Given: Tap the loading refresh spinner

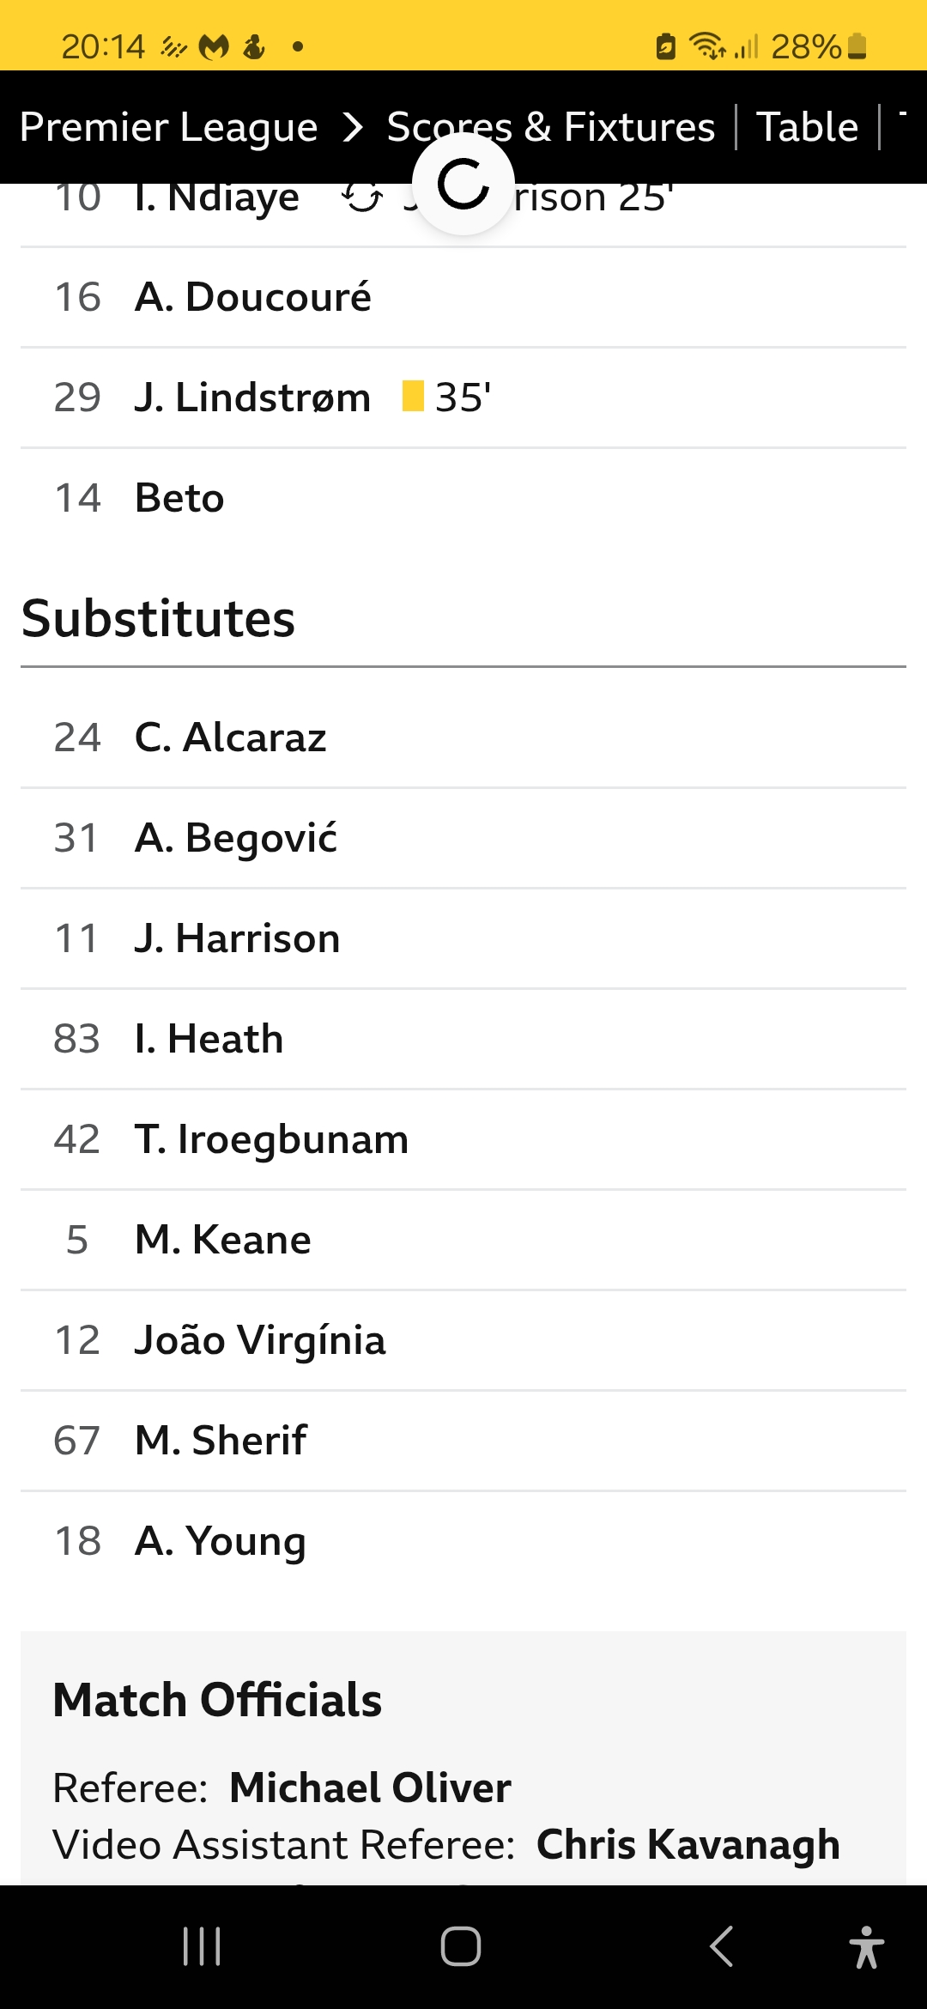Looking at the screenshot, I should pos(463,184).
